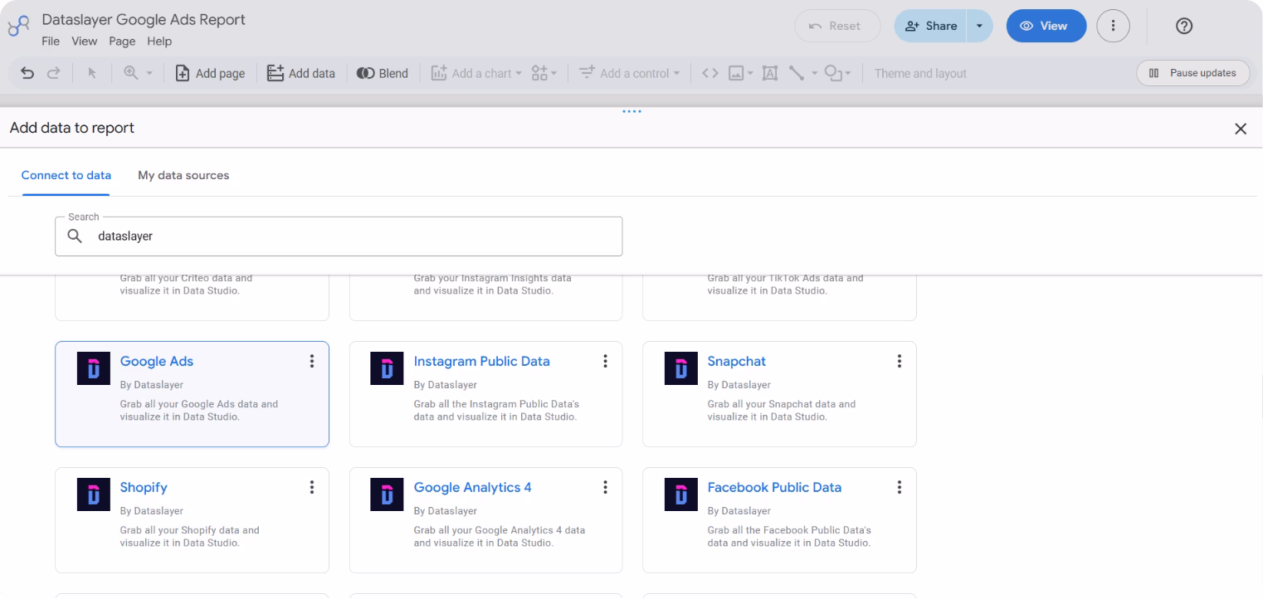Screen dimensions: 1263x599
Task: Click the Google Ads card Dataslayer logo
Action: coord(94,368)
